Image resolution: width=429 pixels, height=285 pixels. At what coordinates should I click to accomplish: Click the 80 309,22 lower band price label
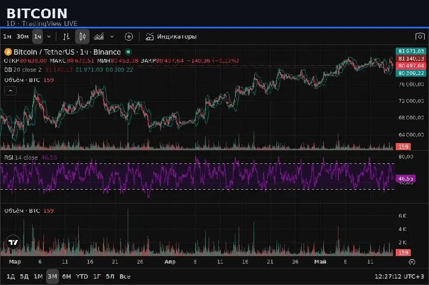coord(411,73)
